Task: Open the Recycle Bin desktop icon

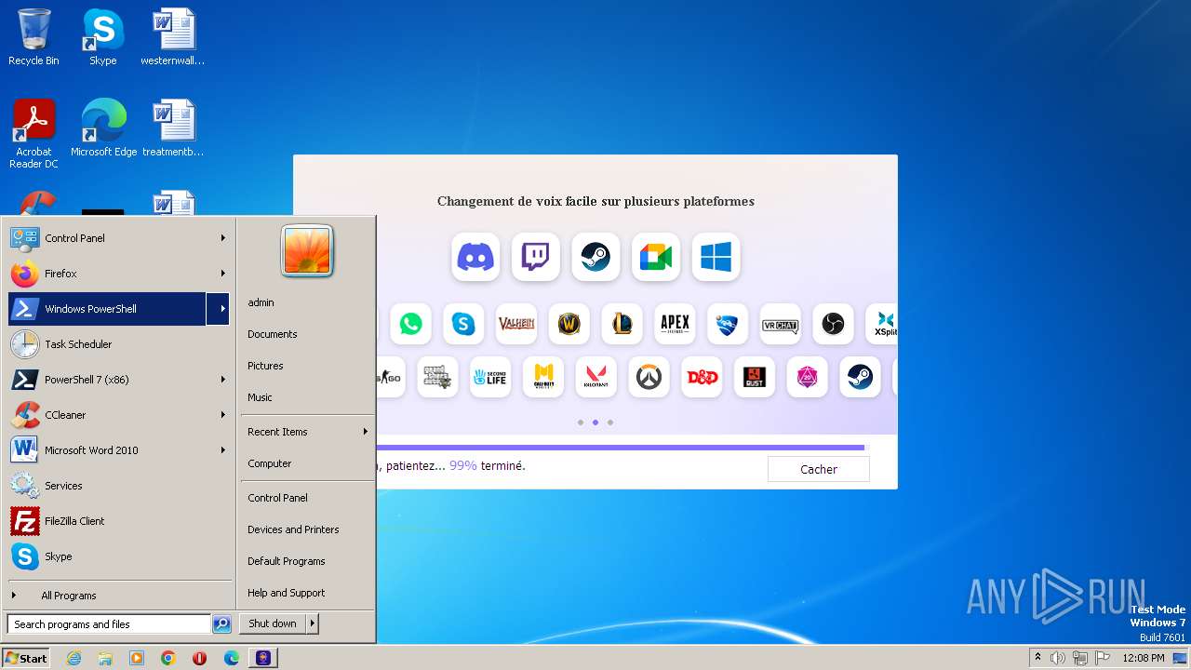Action: [33, 37]
